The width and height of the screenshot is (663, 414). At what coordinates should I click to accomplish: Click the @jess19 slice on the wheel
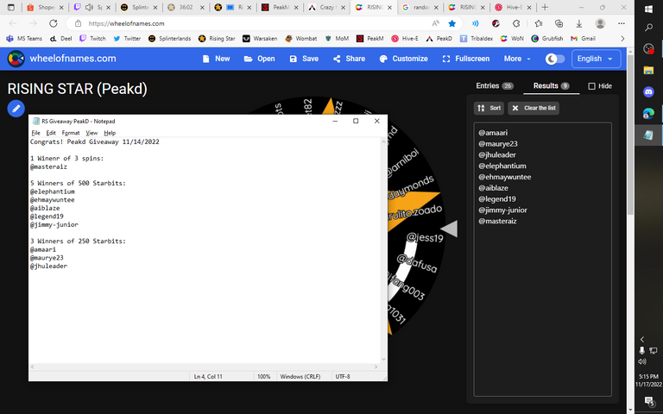point(425,238)
